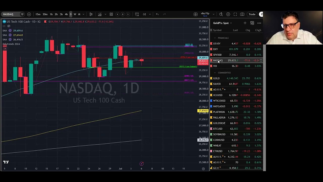
Task: Click the quick search lightning icon
Action: click(221, 14)
